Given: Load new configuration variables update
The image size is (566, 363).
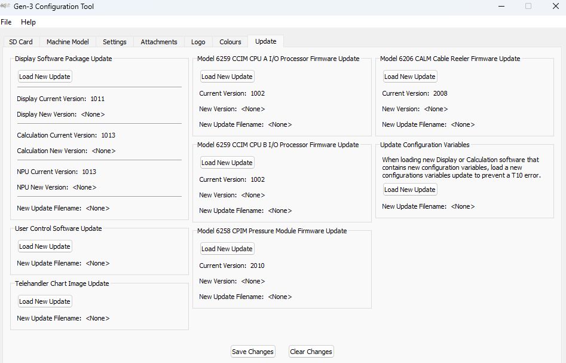Looking at the screenshot, I should click(409, 190).
